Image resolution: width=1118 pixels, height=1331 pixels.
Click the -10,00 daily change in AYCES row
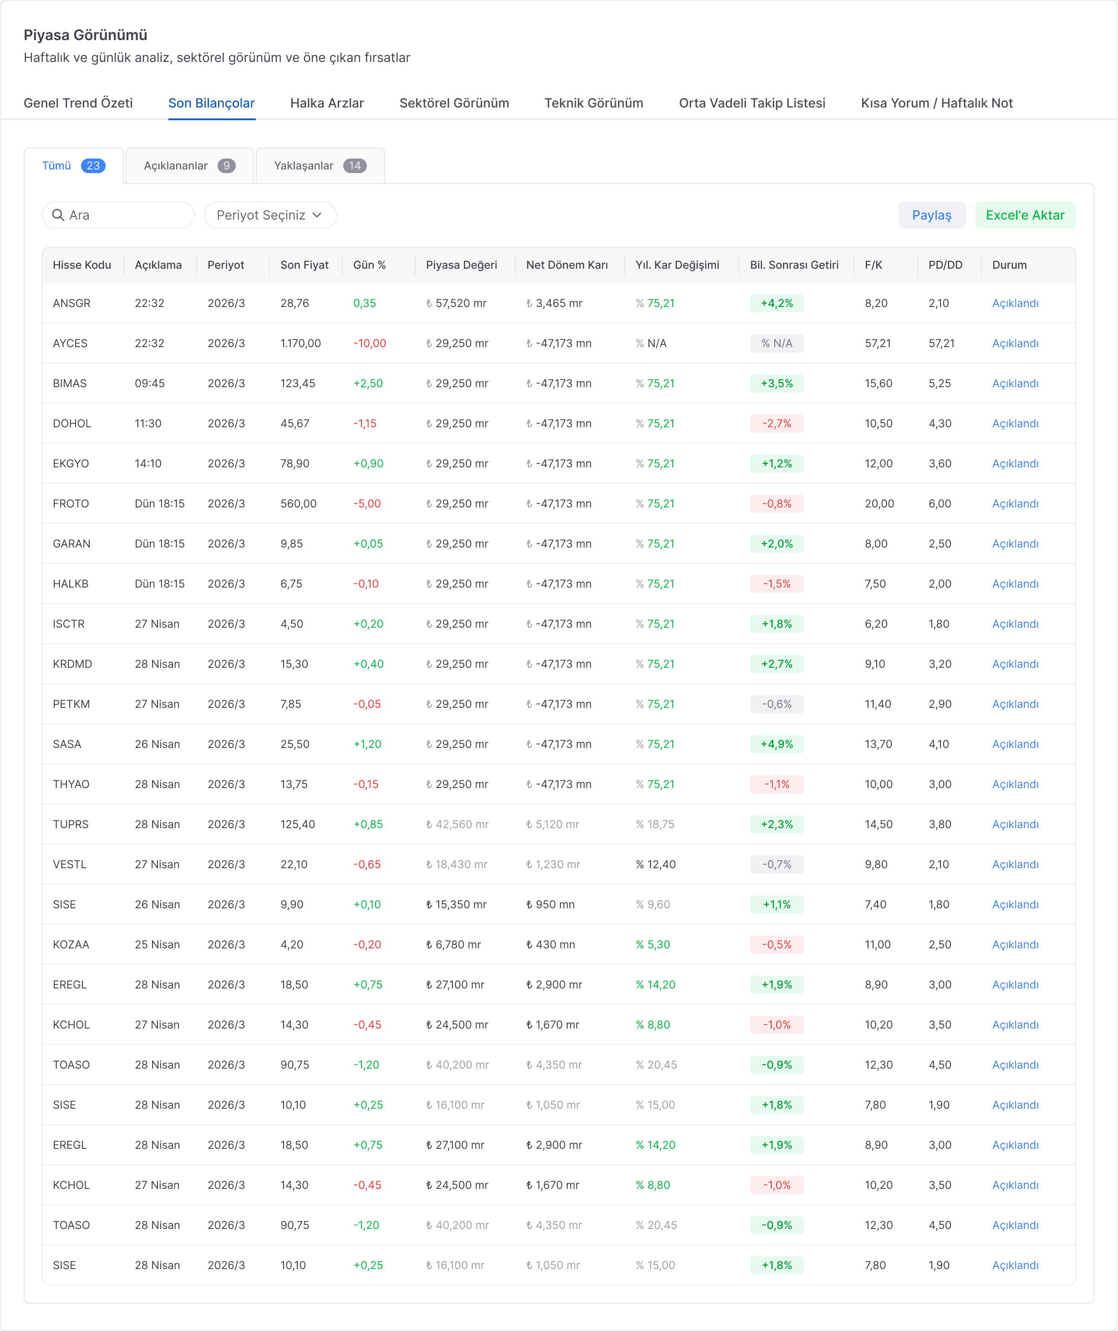370,343
